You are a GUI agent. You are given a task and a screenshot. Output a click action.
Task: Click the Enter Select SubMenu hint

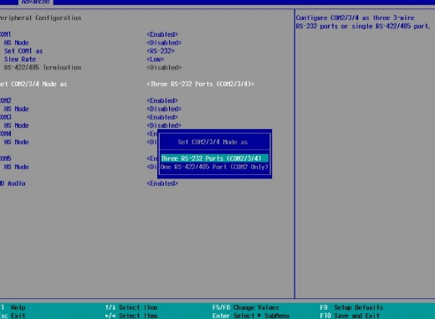251,316
